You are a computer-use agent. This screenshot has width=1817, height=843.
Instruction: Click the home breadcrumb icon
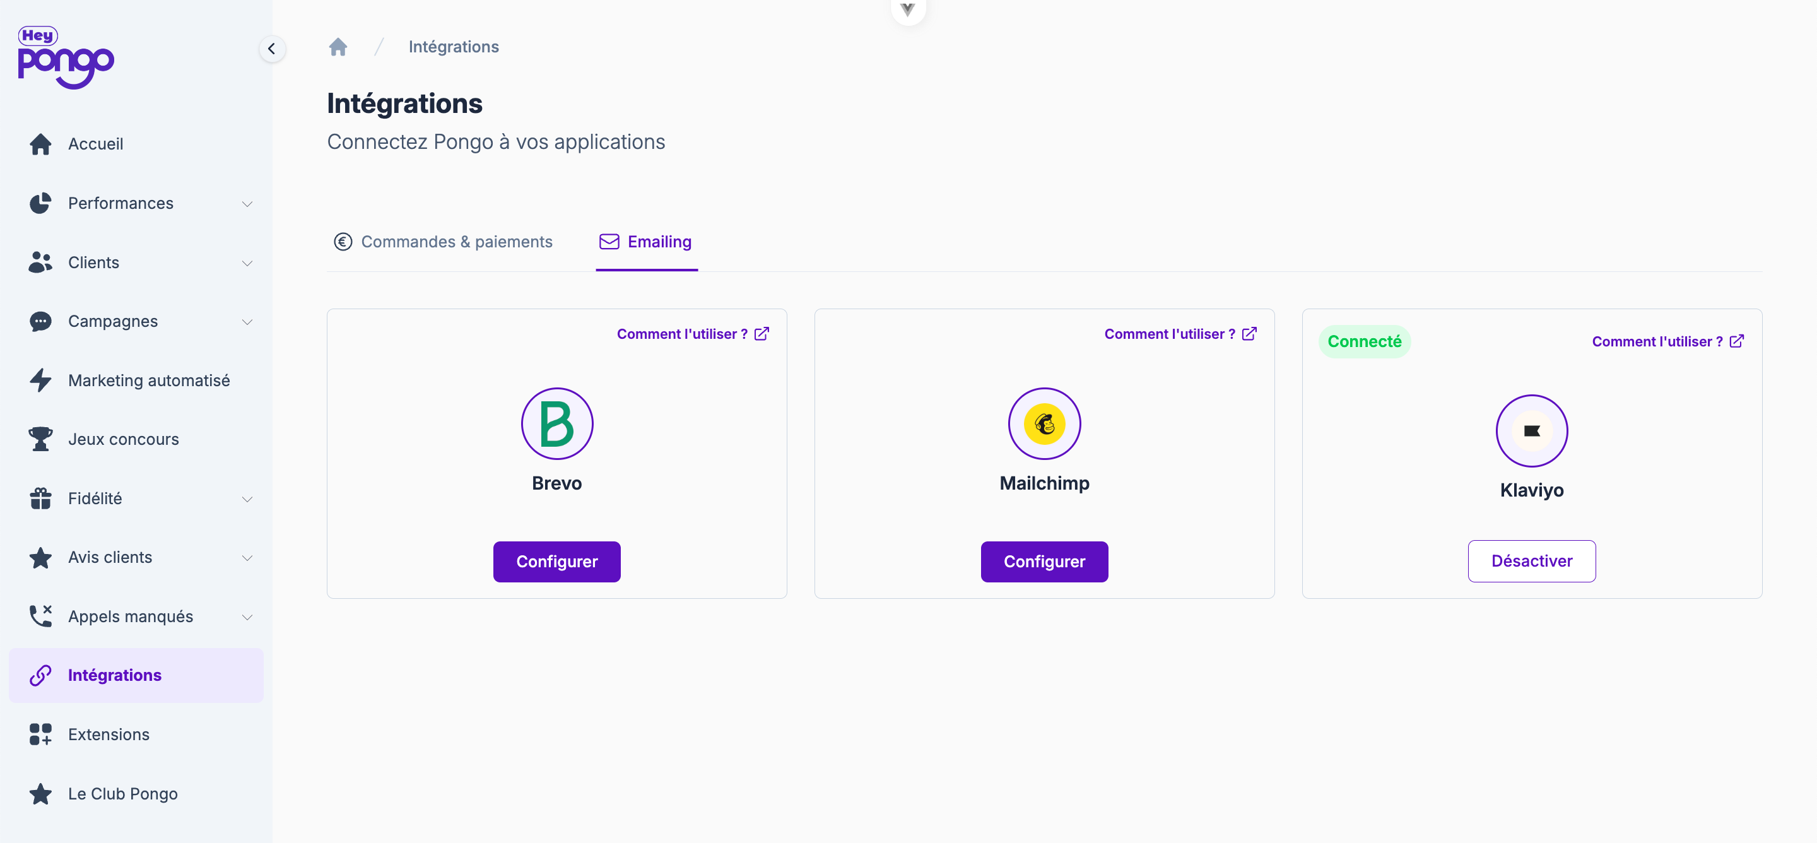click(338, 47)
